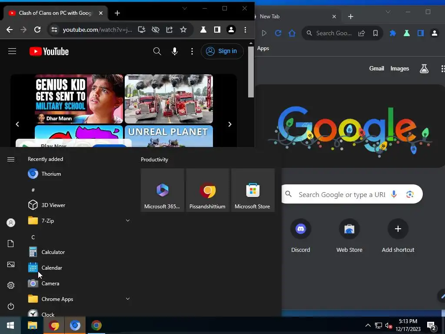Open the Microsoft Store tile
The height and width of the screenshot is (334, 445).
pos(252,190)
